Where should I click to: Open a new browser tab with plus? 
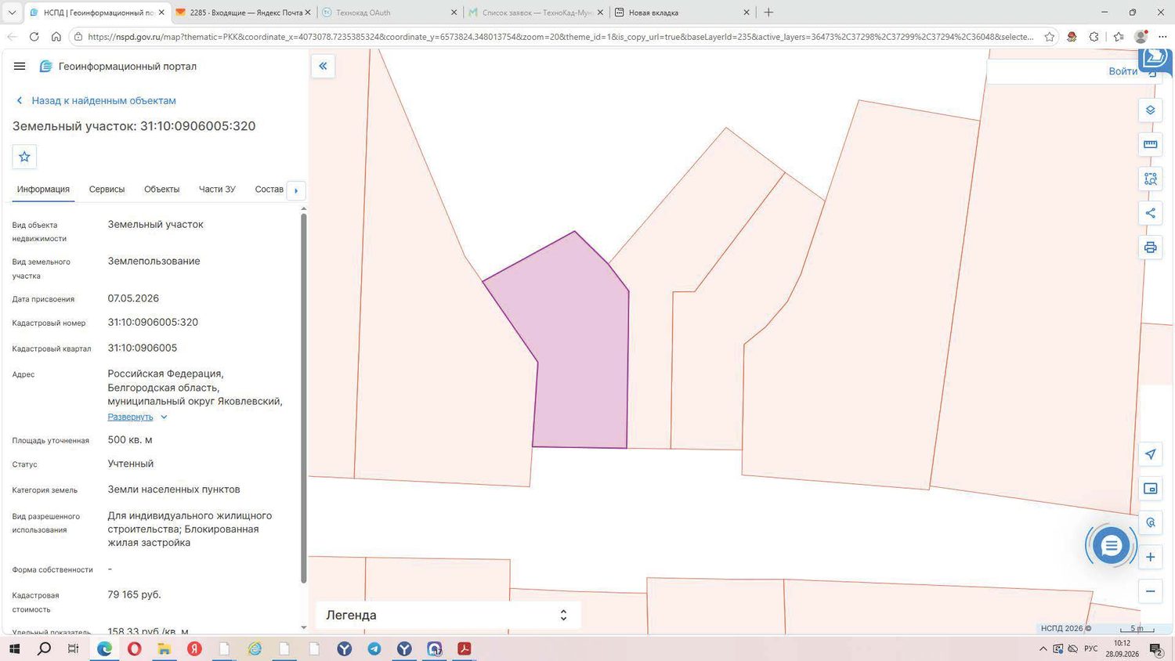point(768,13)
